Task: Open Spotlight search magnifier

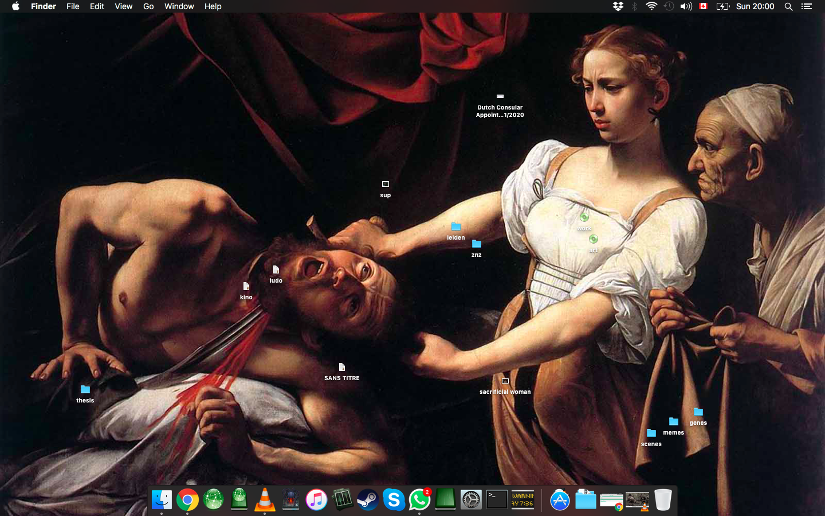Action: pyautogui.click(x=788, y=6)
